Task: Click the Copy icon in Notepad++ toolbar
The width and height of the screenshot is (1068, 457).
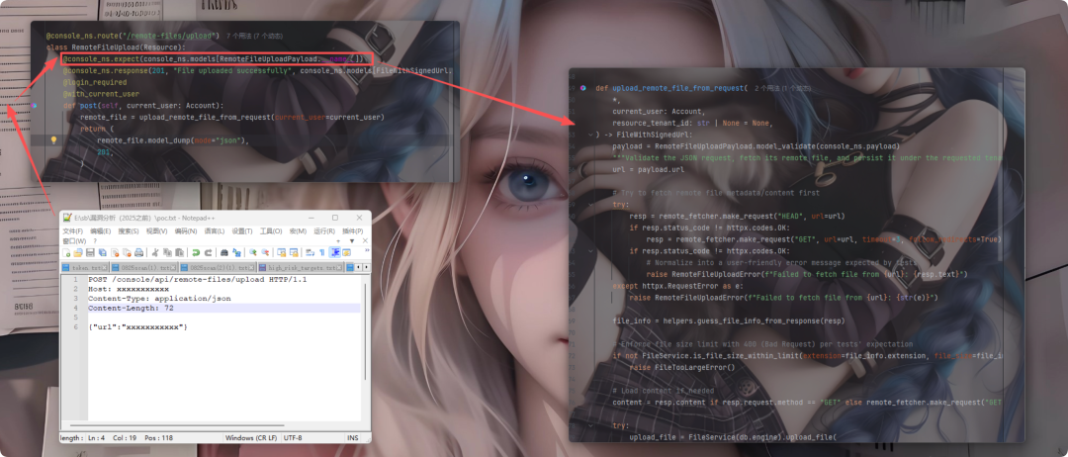Action: click(x=167, y=252)
